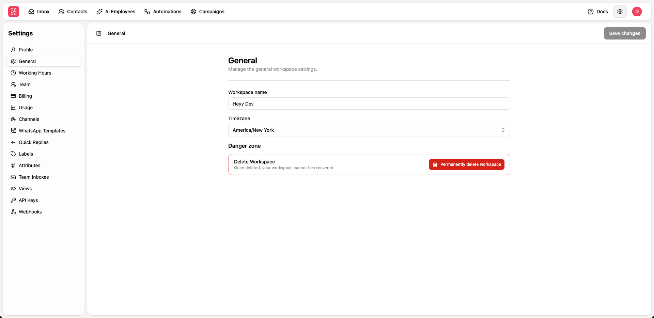
Task: Open settings via the gear icon
Action: pos(620,11)
